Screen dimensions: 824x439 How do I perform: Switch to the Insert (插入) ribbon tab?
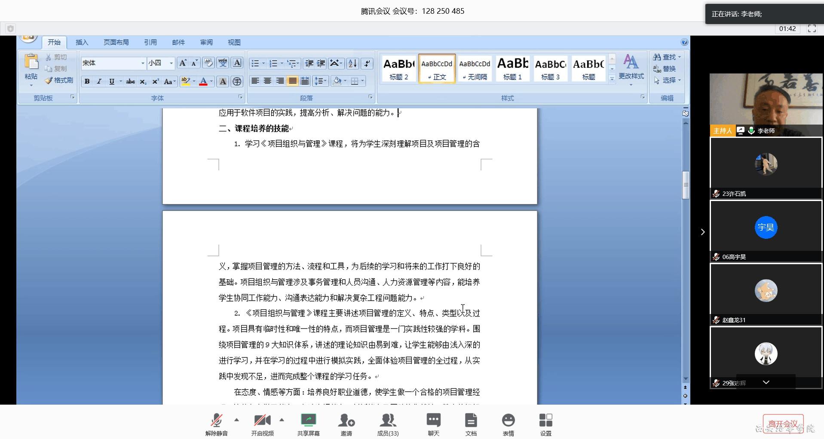pos(82,42)
